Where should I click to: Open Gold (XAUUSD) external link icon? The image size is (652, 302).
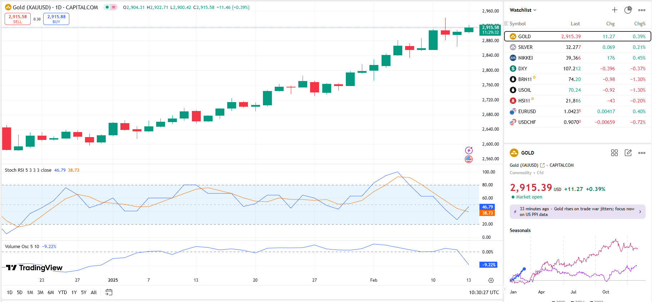[x=542, y=165]
